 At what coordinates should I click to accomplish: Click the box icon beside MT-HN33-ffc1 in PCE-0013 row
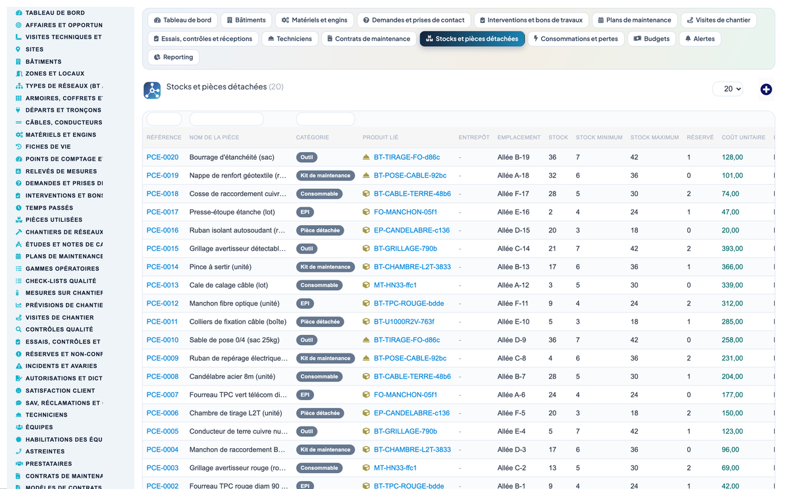click(x=367, y=285)
